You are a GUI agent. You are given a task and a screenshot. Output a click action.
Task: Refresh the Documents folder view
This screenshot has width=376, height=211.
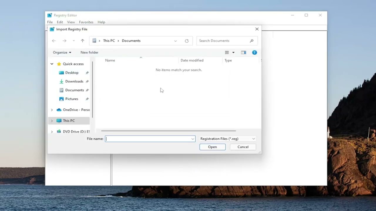(187, 41)
